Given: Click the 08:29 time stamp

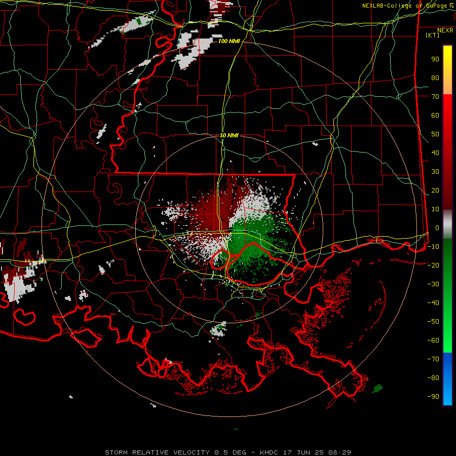Looking at the screenshot, I should pos(339,452).
